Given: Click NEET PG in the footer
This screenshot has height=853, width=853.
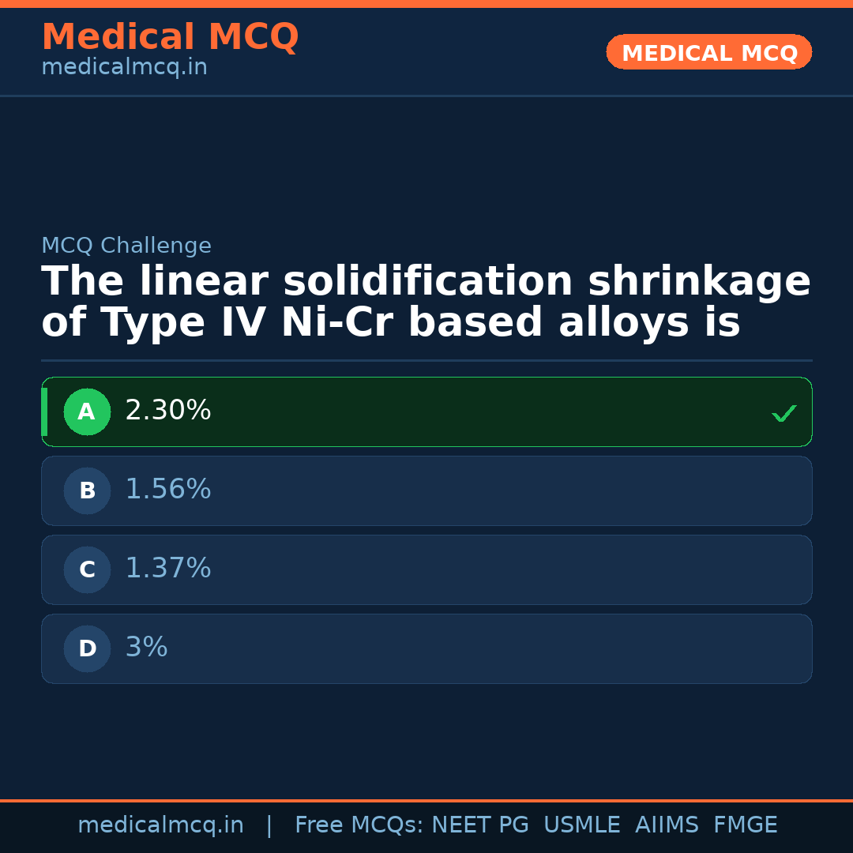Looking at the screenshot, I should (480, 825).
